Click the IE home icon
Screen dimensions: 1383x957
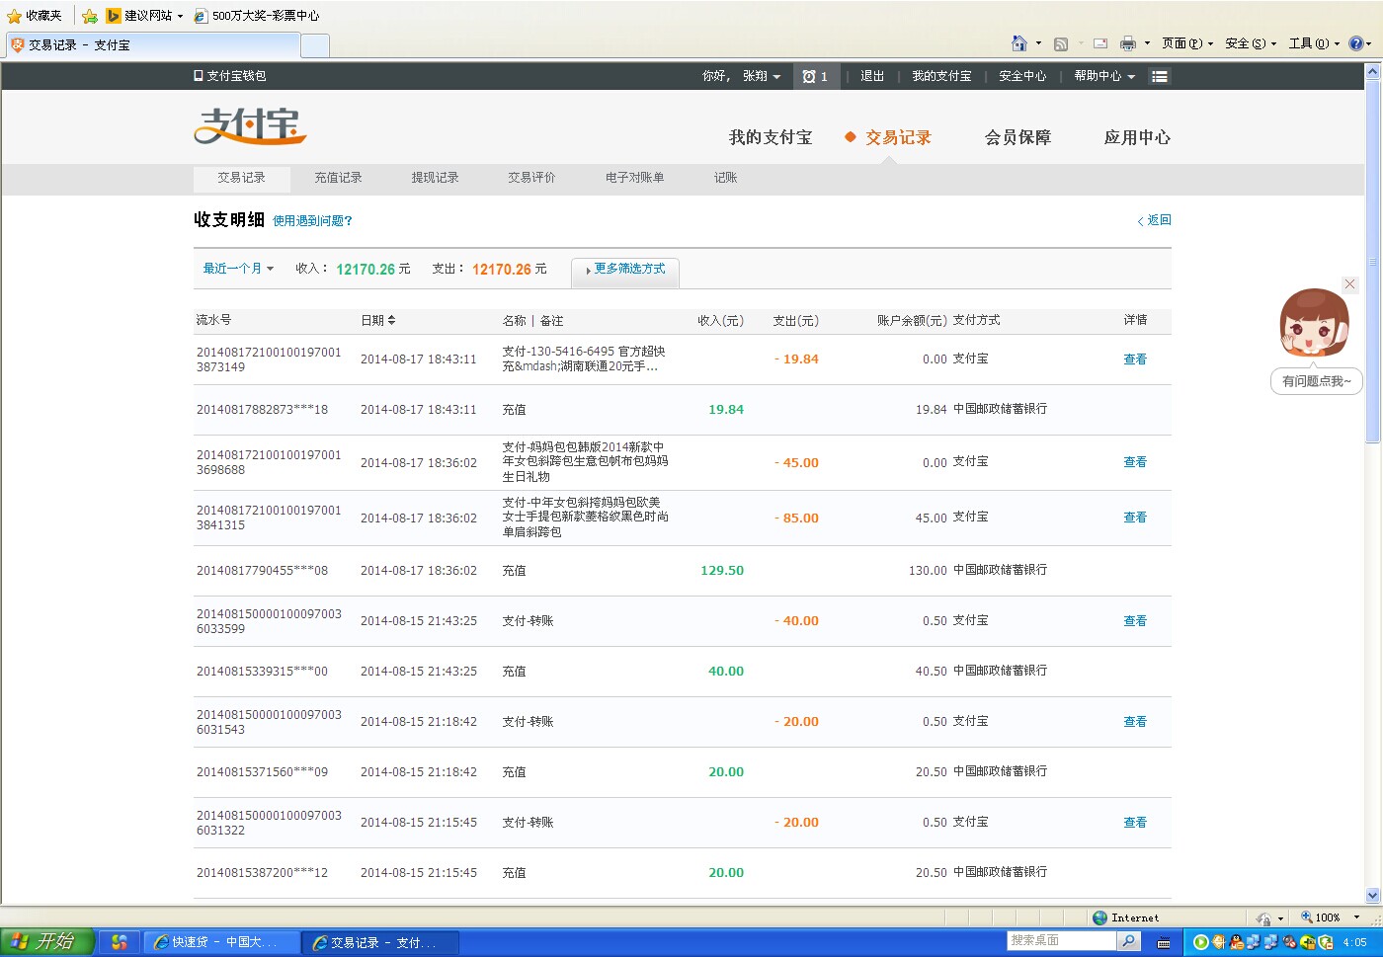tap(1019, 43)
